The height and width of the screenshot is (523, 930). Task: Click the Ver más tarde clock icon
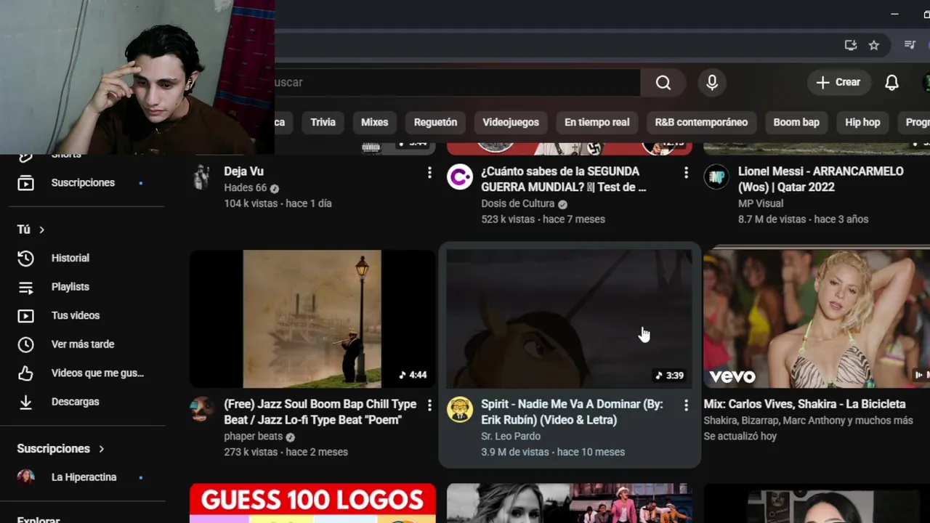pos(25,344)
